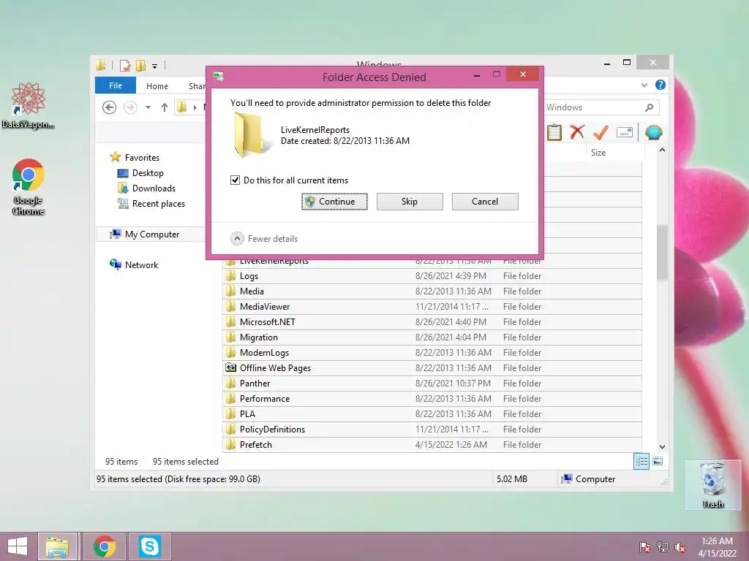The height and width of the screenshot is (561, 749).
Task: Open the taskbar clock and date
Action: coord(717,546)
